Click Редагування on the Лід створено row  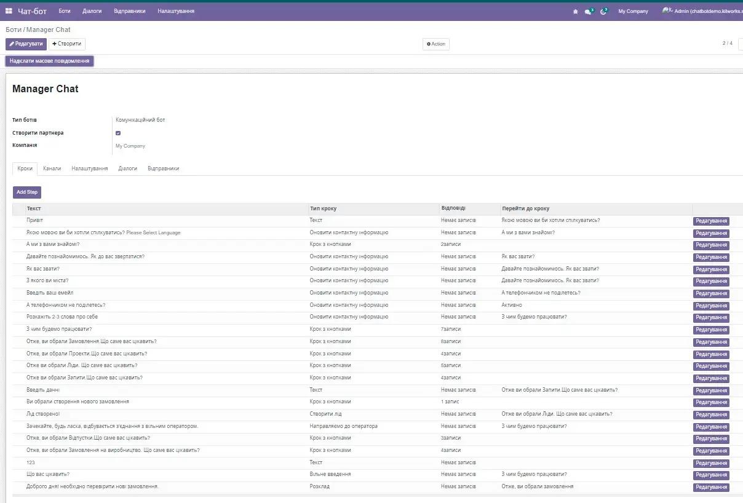[x=711, y=414]
